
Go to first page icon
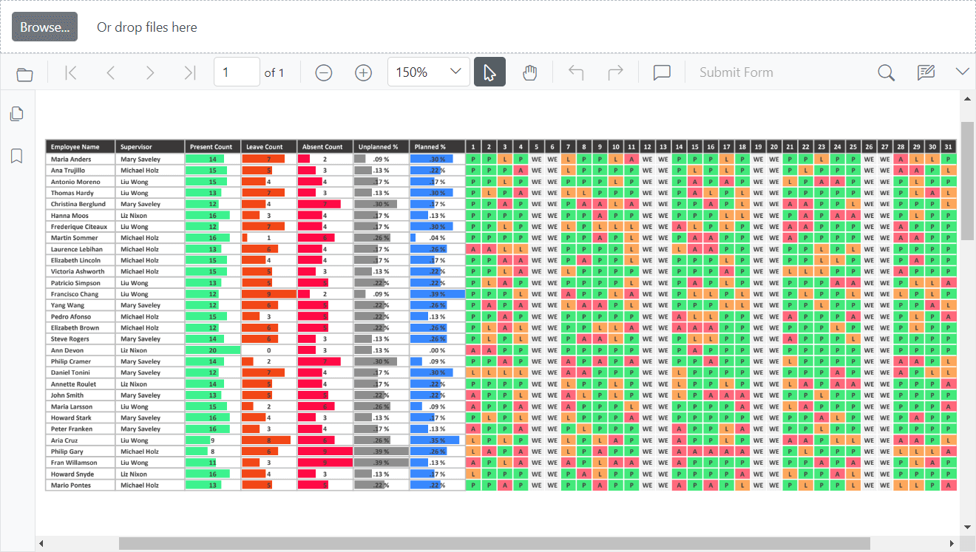(71, 72)
